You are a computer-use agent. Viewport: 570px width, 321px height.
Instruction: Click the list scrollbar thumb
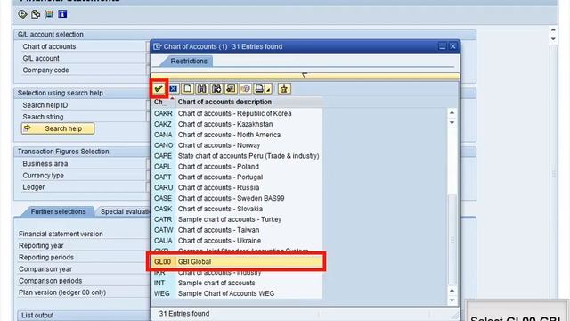pyautogui.click(x=452, y=240)
